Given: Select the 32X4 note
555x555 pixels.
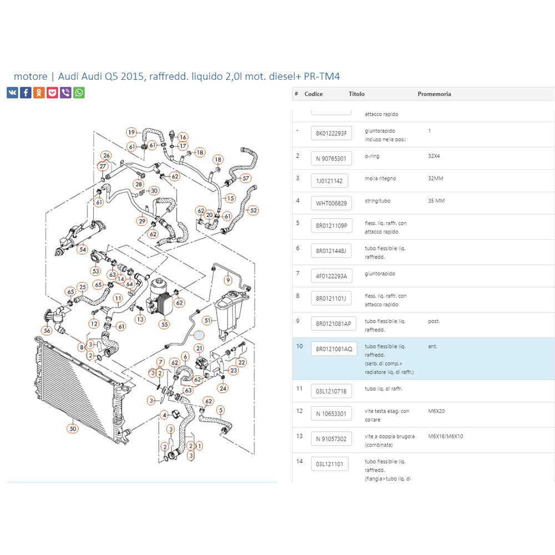Looking at the screenshot, I should coord(434,156).
